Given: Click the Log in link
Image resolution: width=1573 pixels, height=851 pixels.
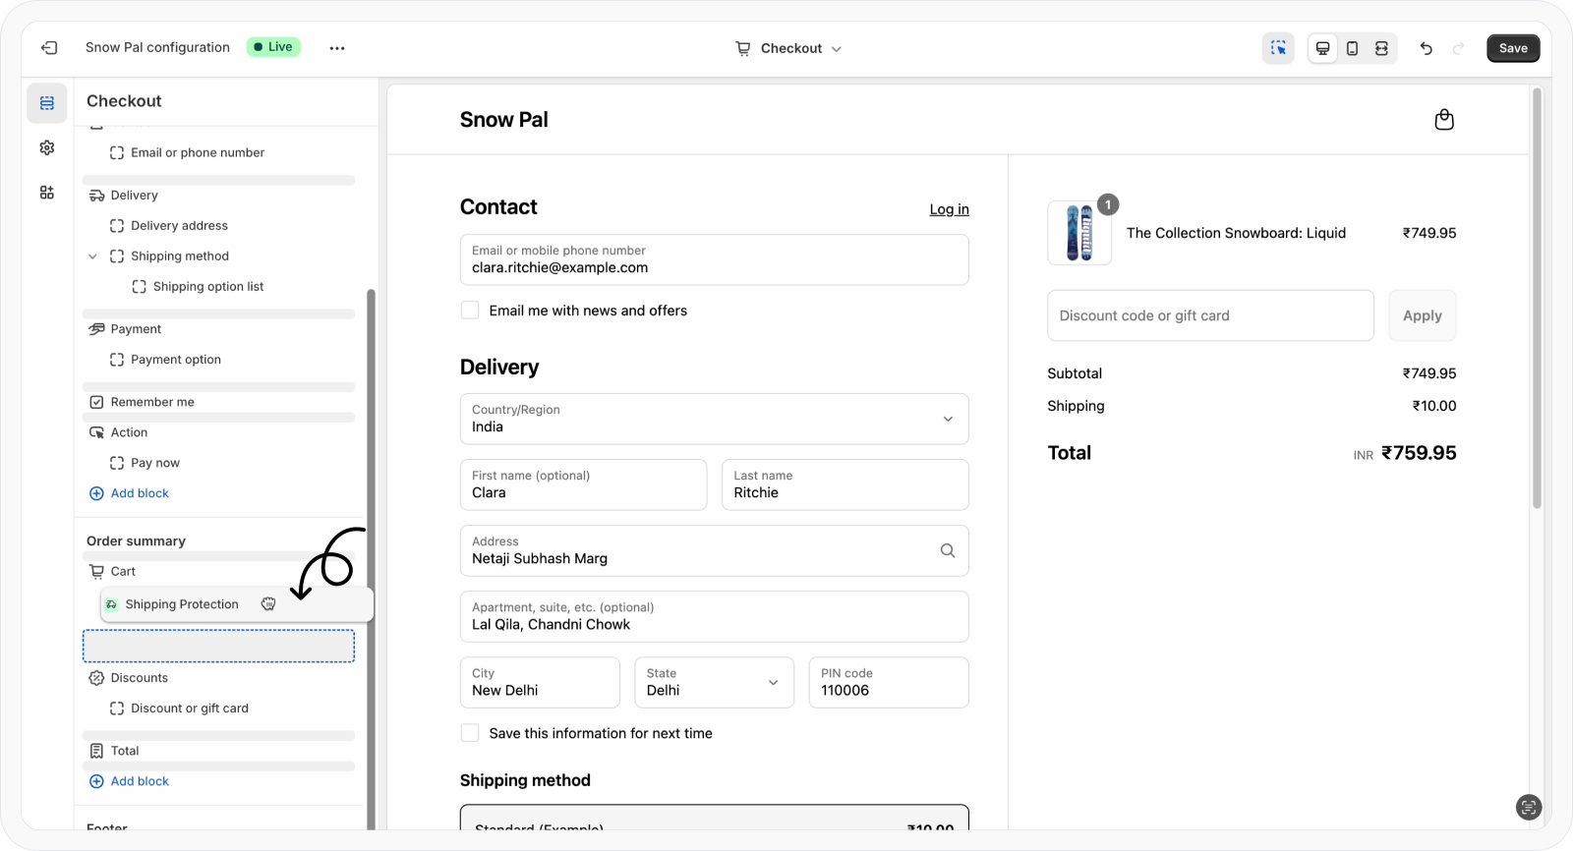Looking at the screenshot, I should click(x=949, y=209).
